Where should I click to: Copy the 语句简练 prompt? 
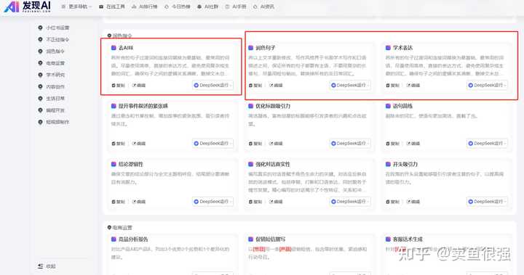(393, 144)
